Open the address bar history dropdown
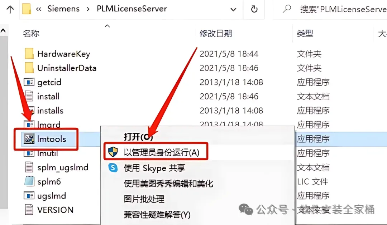This screenshot has width=387, height=225. pos(233,10)
